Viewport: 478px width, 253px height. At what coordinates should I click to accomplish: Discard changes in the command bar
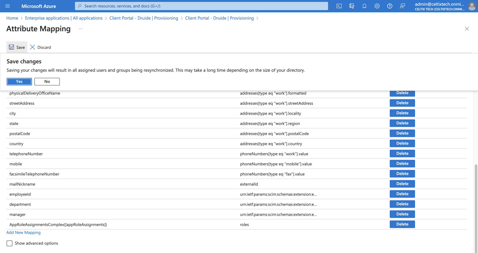click(x=40, y=47)
